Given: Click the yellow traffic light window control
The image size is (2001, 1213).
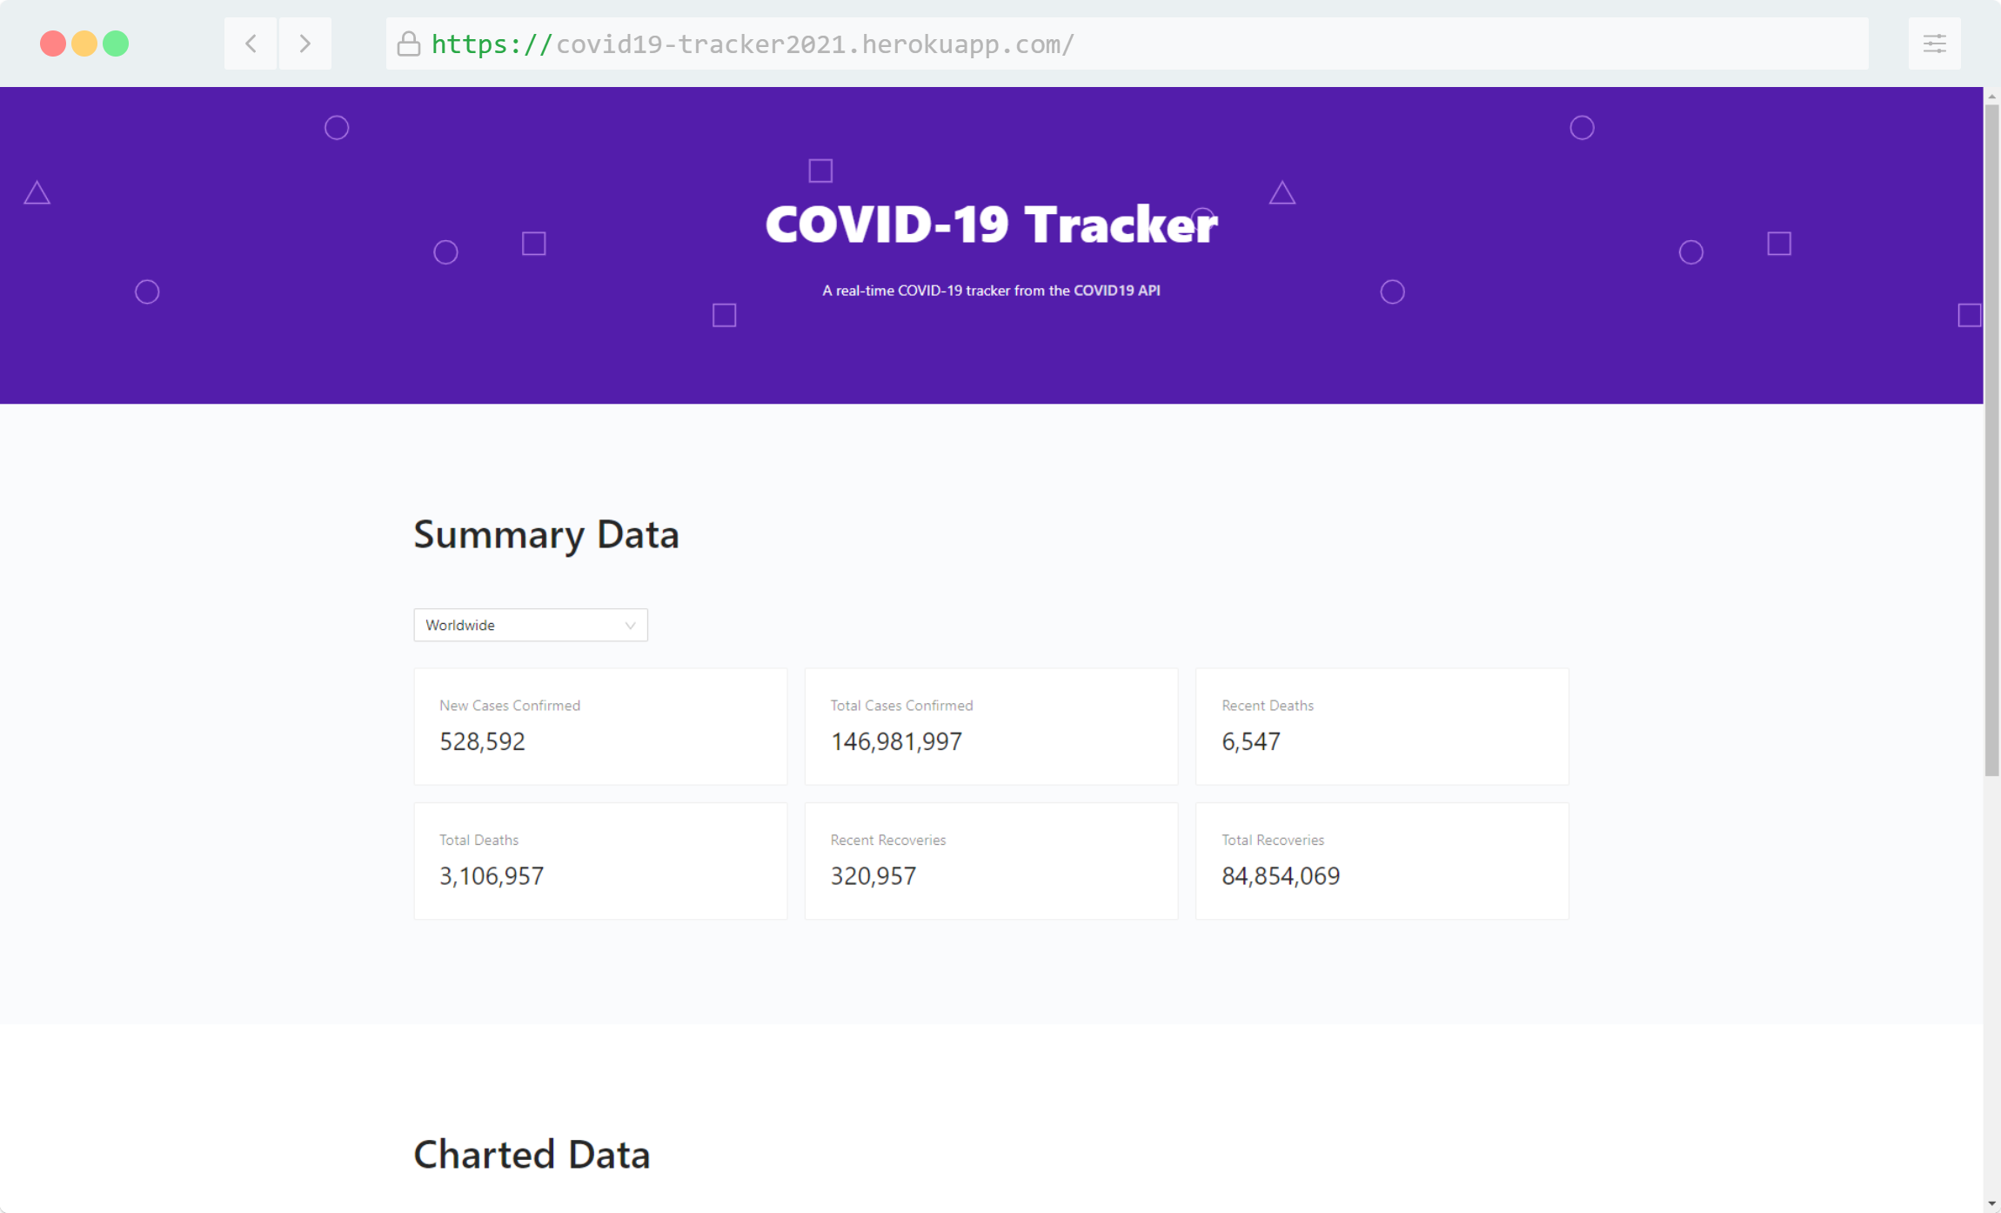Looking at the screenshot, I should (84, 44).
